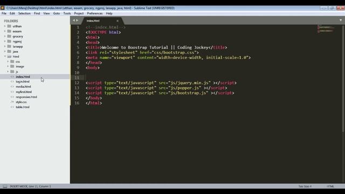Click the myfirst.html file icon

(12, 92)
